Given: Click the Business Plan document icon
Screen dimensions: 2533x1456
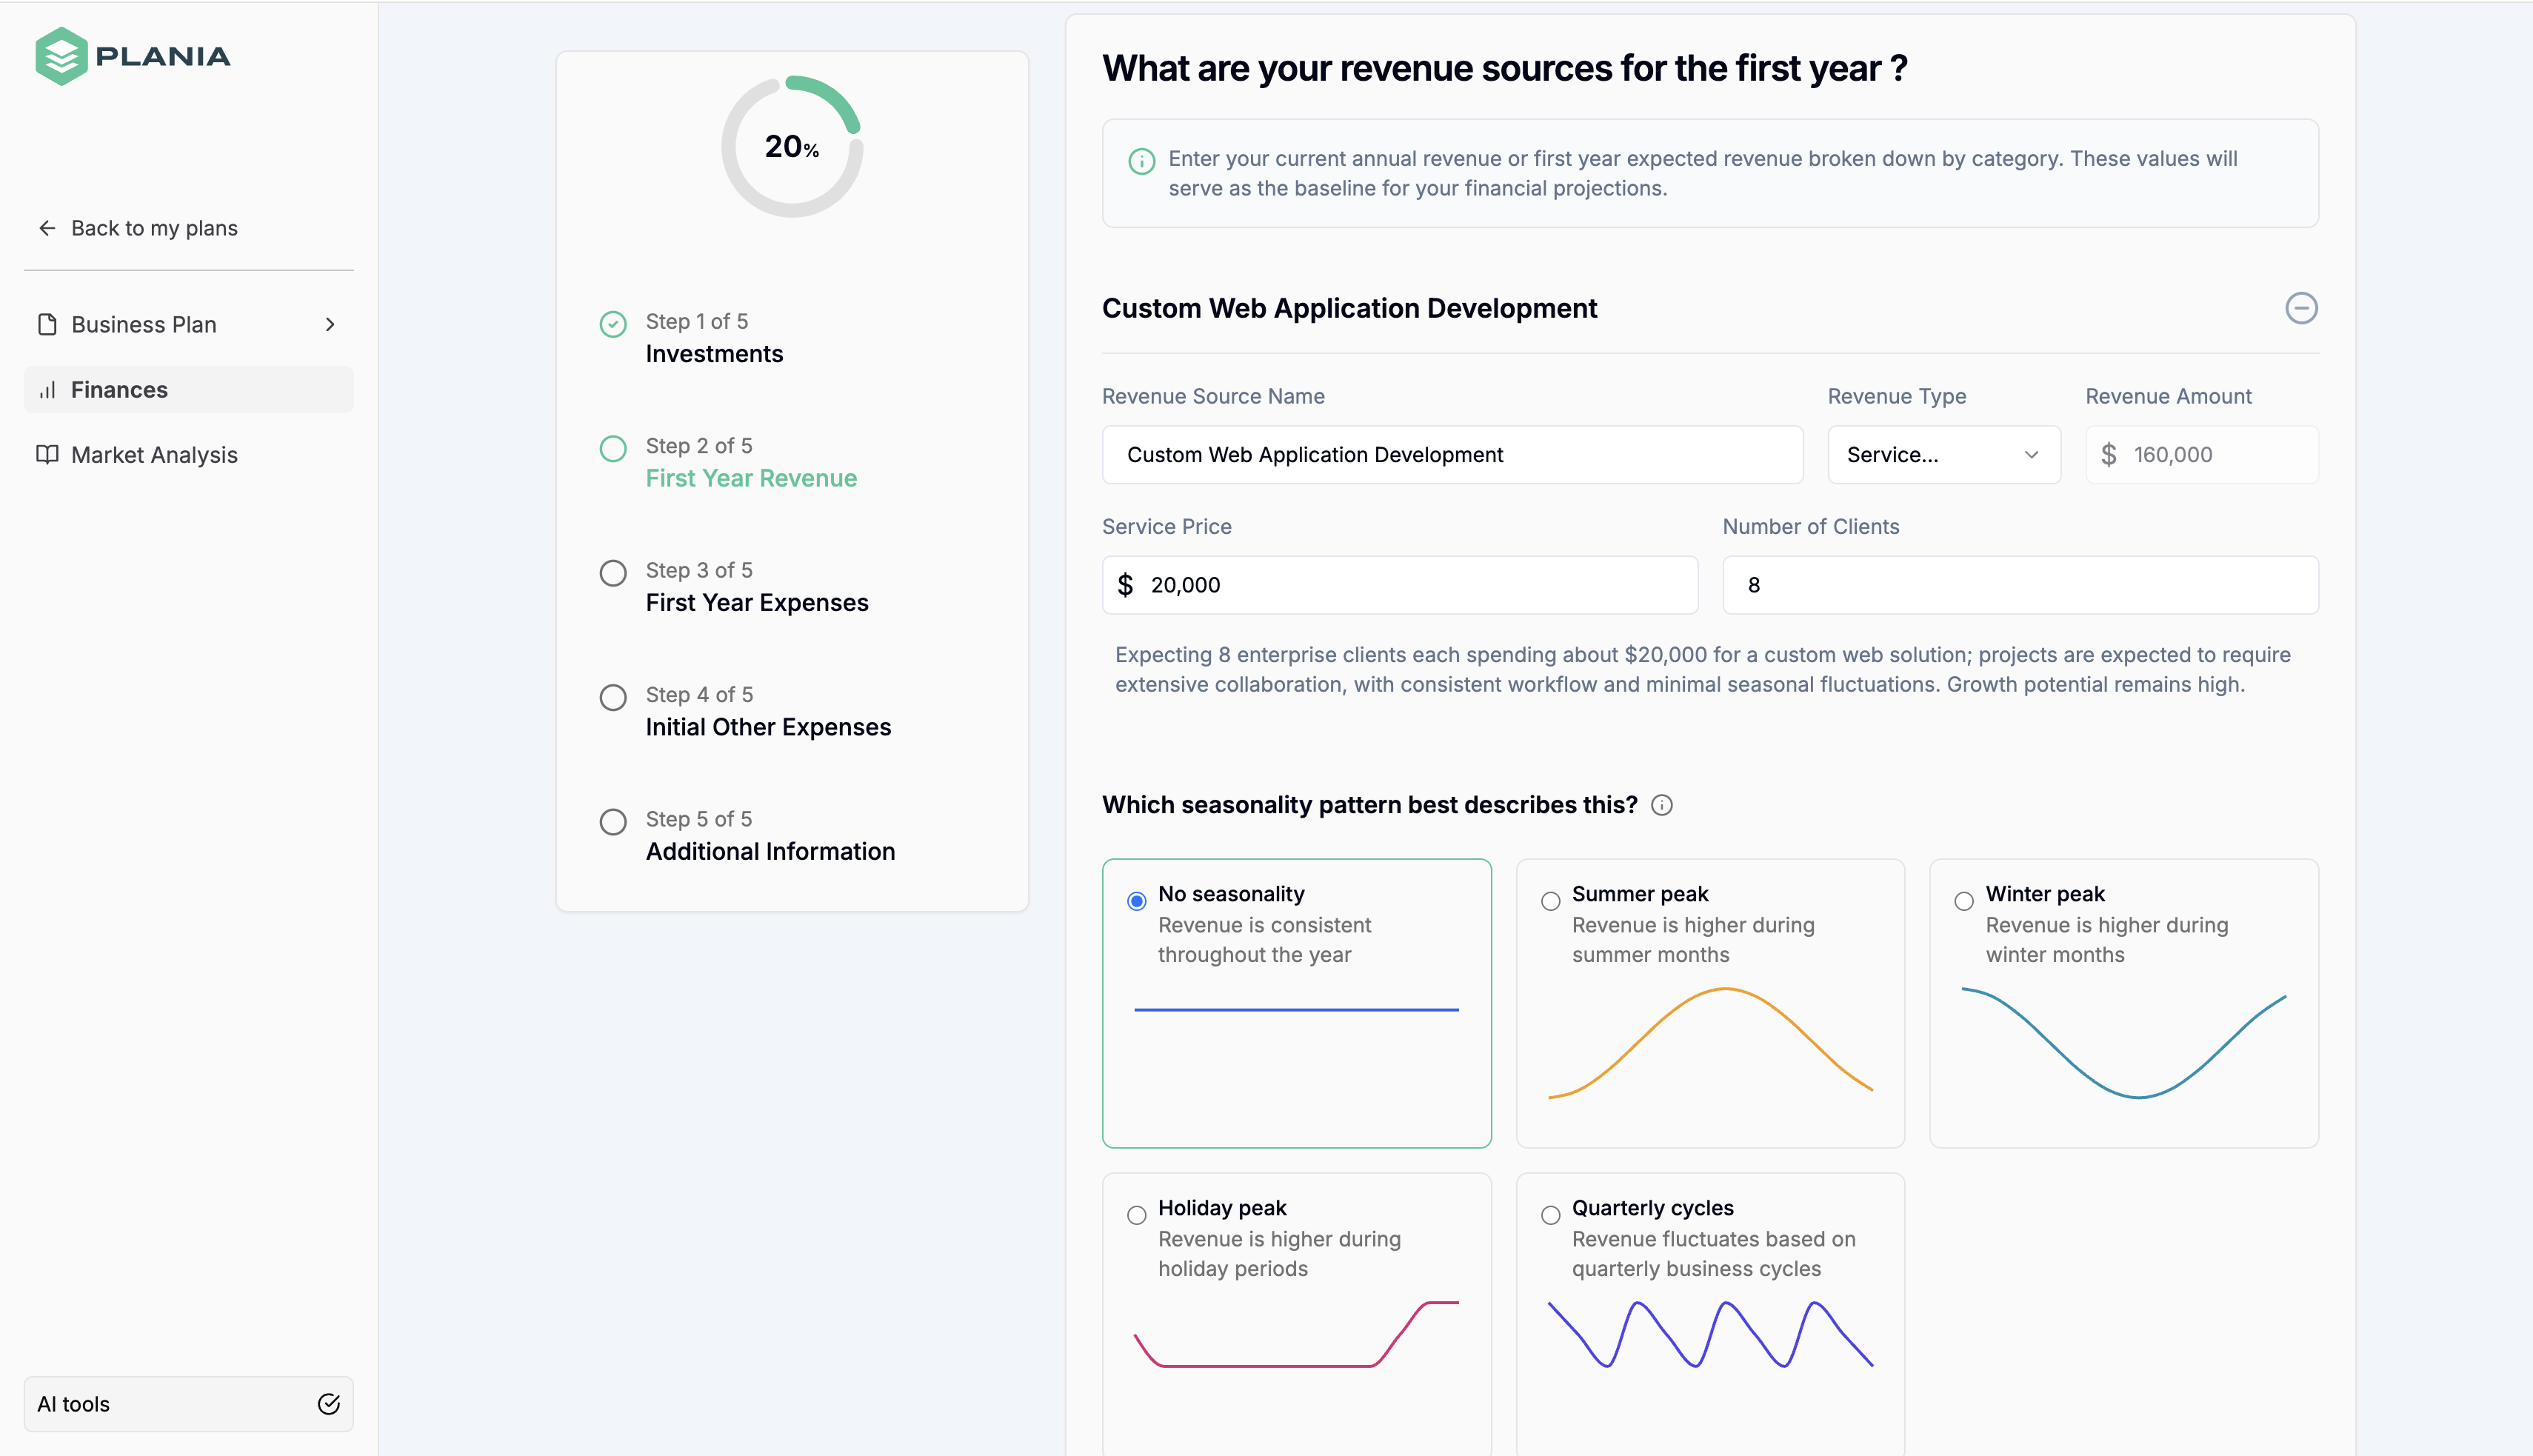Looking at the screenshot, I should click(x=47, y=324).
